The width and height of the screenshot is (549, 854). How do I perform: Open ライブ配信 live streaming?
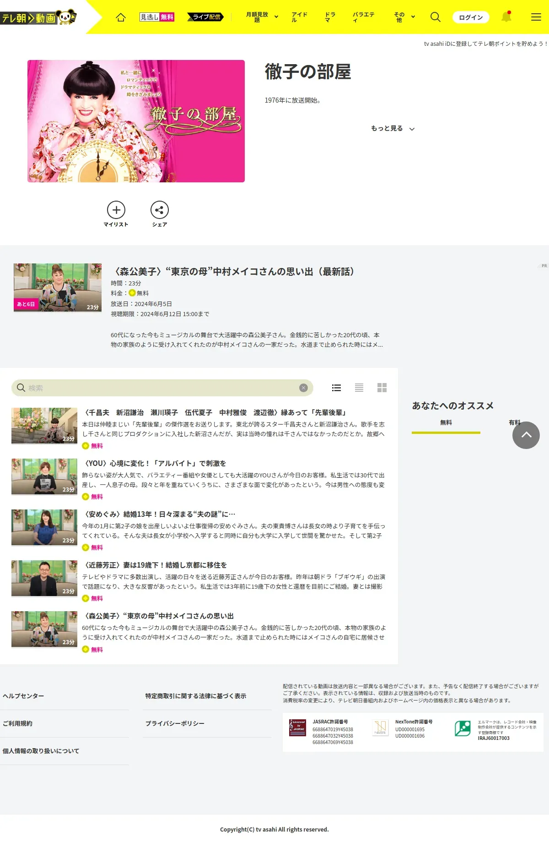click(x=205, y=17)
